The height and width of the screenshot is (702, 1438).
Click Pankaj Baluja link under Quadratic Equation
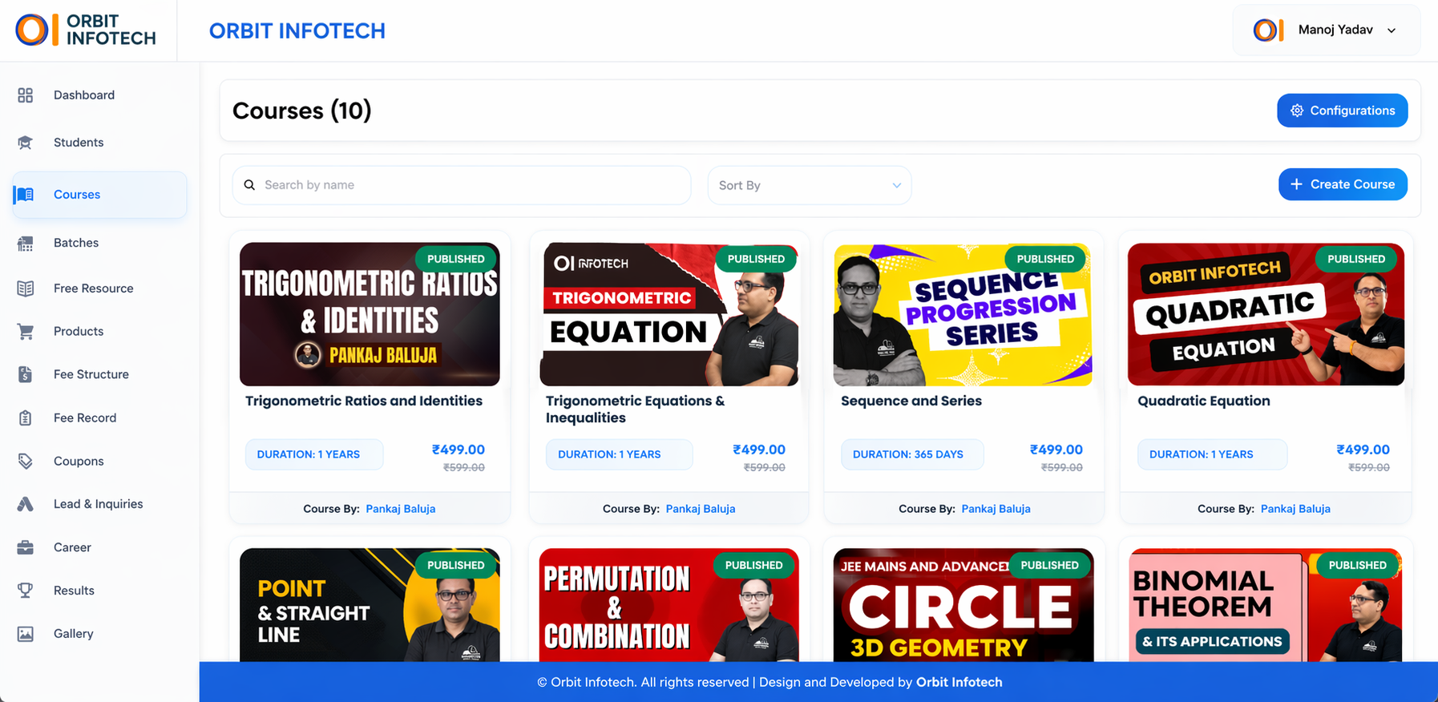1295,509
